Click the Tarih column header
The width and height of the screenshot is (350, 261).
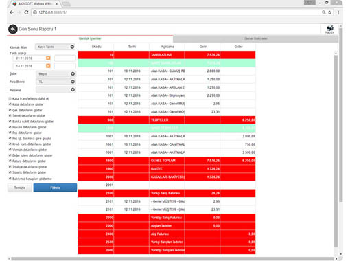[x=132, y=47]
